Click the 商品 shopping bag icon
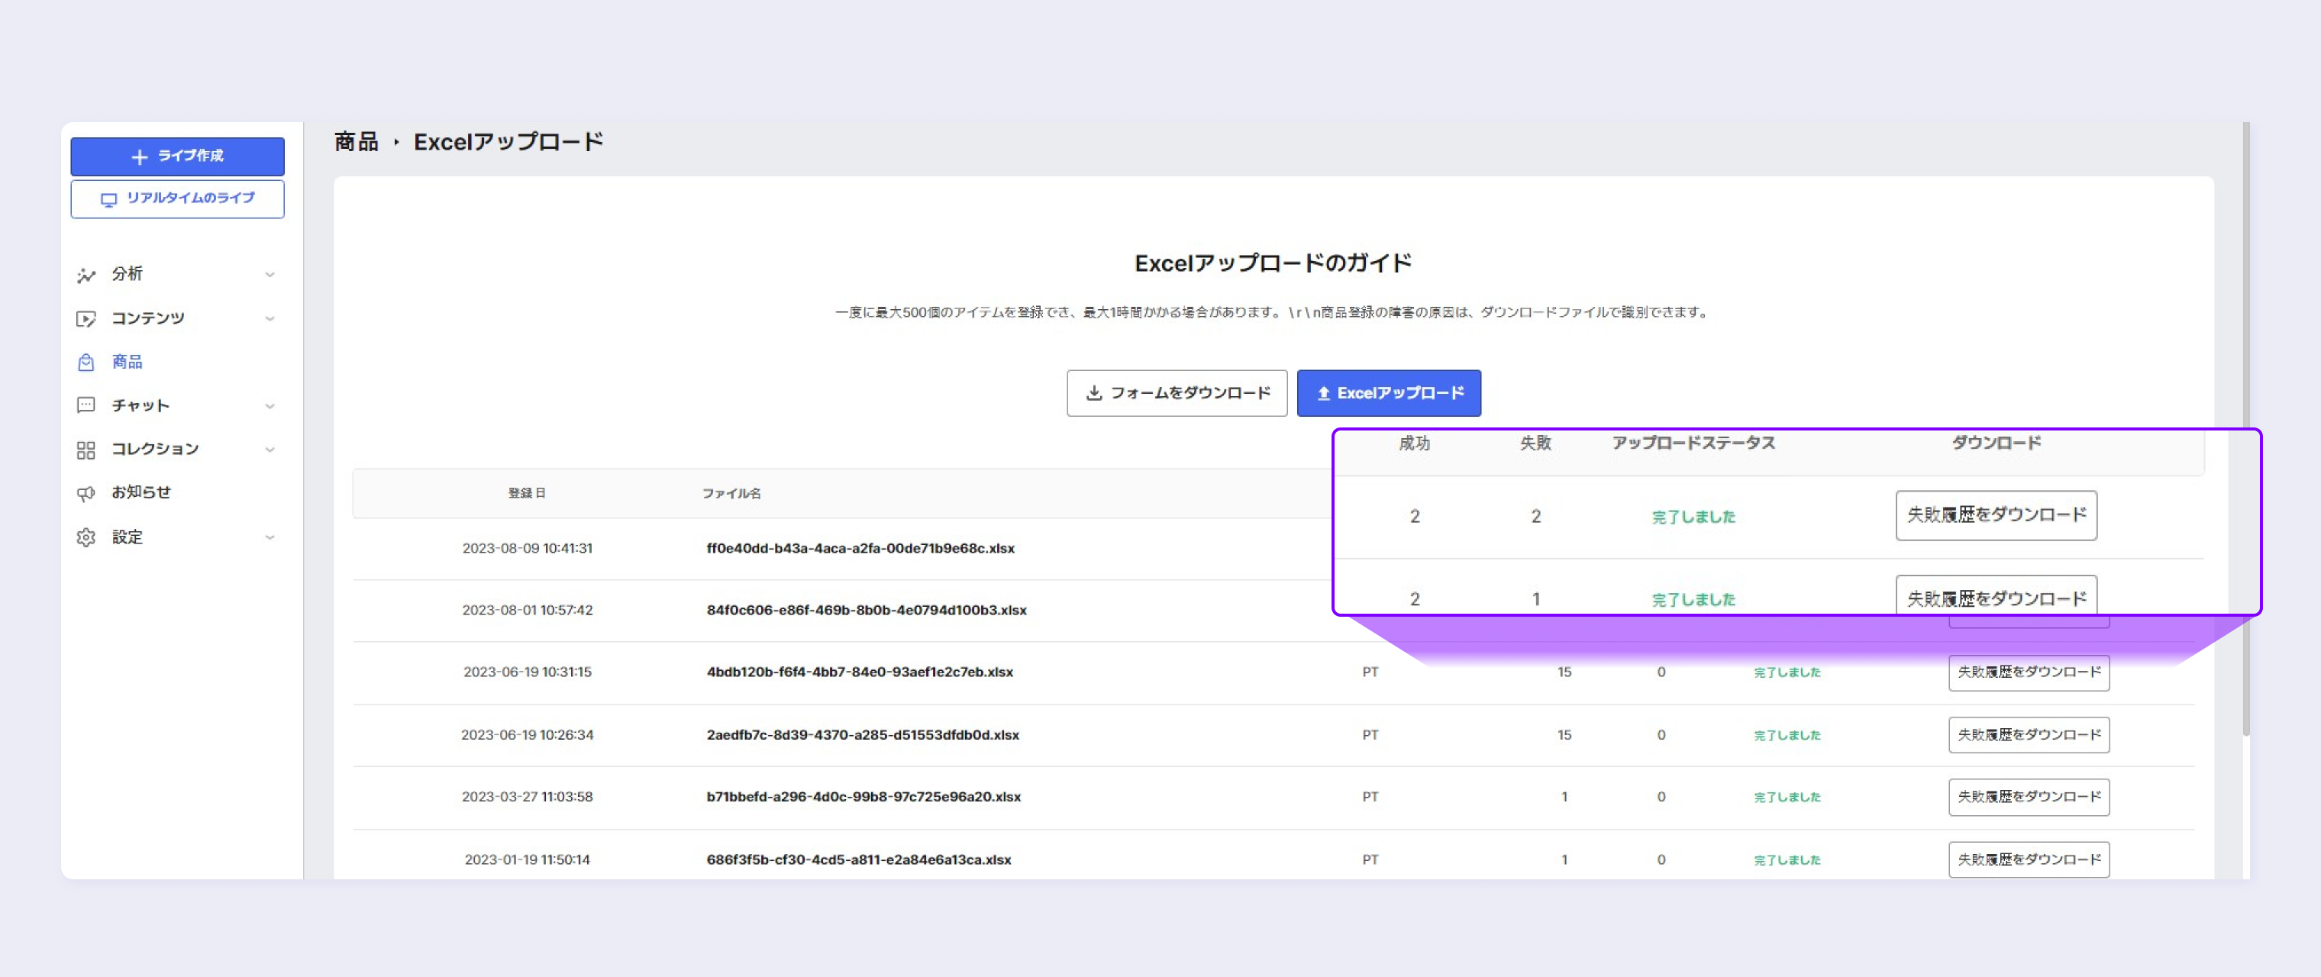 pyautogui.click(x=86, y=362)
